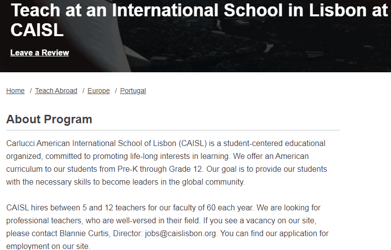Navigate to the Europe breadcrumb link

pos(98,91)
